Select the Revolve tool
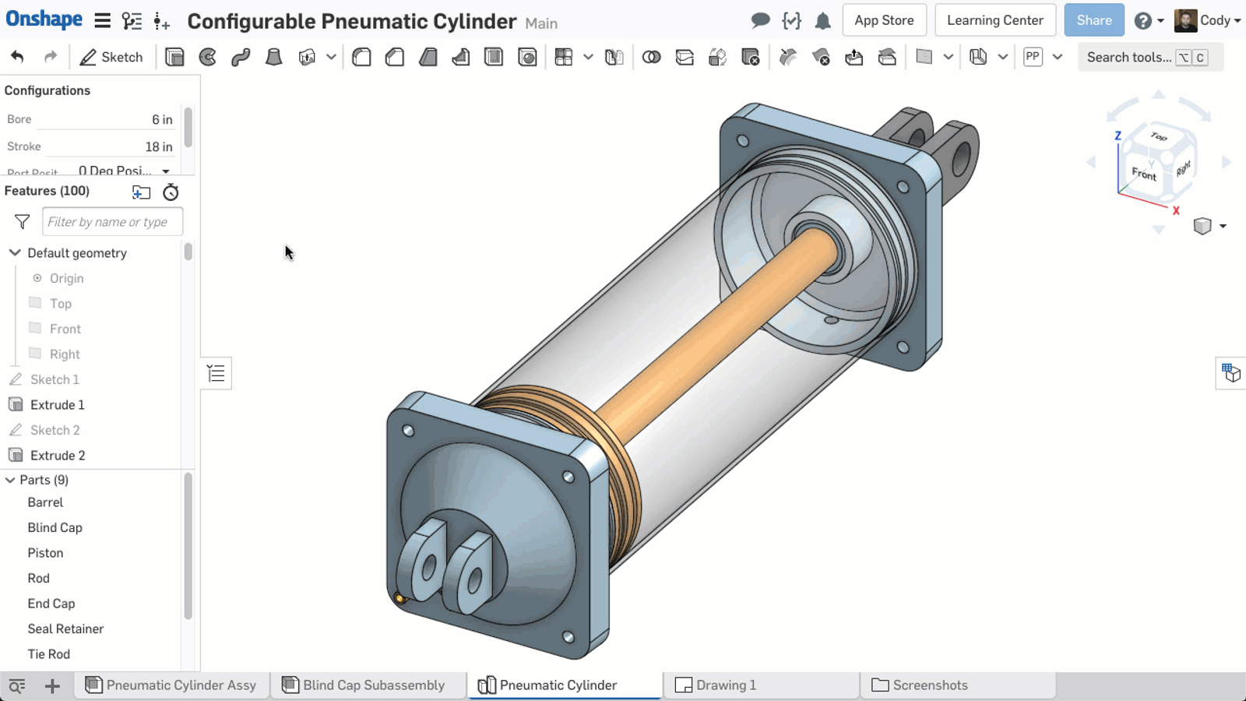Image resolution: width=1246 pixels, height=701 pixels. (x=208, y=57)
